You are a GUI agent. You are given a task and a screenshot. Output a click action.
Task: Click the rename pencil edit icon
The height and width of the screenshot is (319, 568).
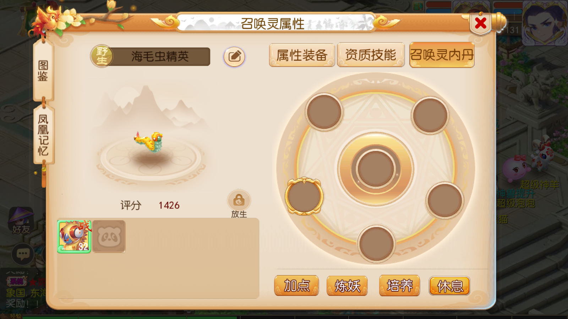tap(234, 56)
